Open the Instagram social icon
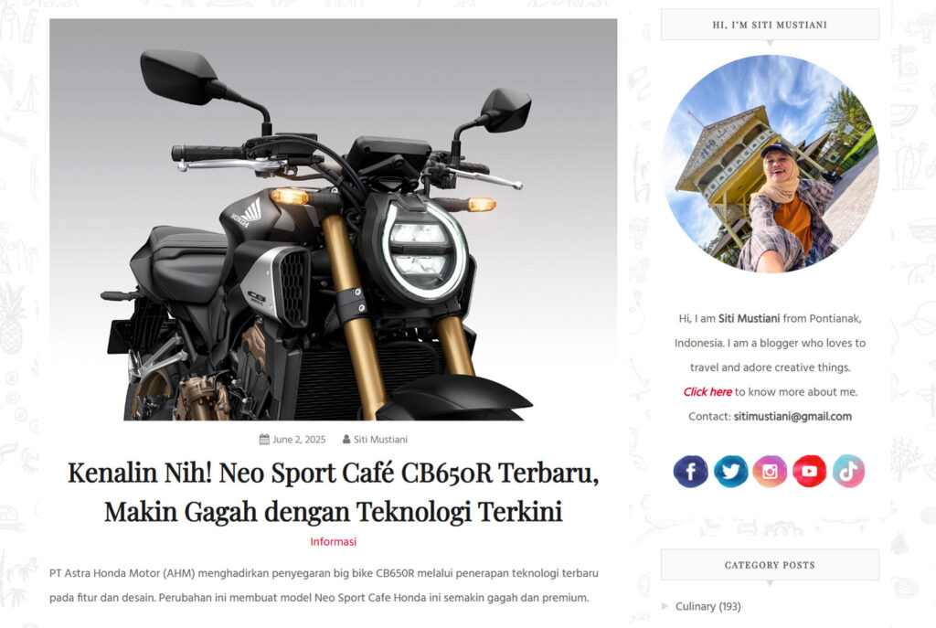936x628 pixels. coord(770,471)
